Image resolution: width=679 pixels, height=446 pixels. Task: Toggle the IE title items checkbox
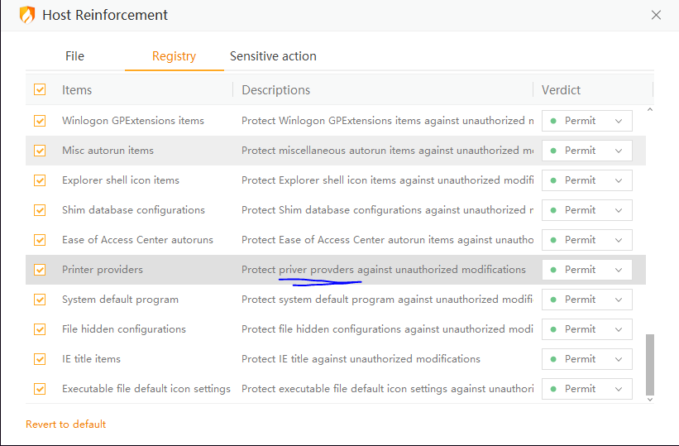(x=40, y=359)
